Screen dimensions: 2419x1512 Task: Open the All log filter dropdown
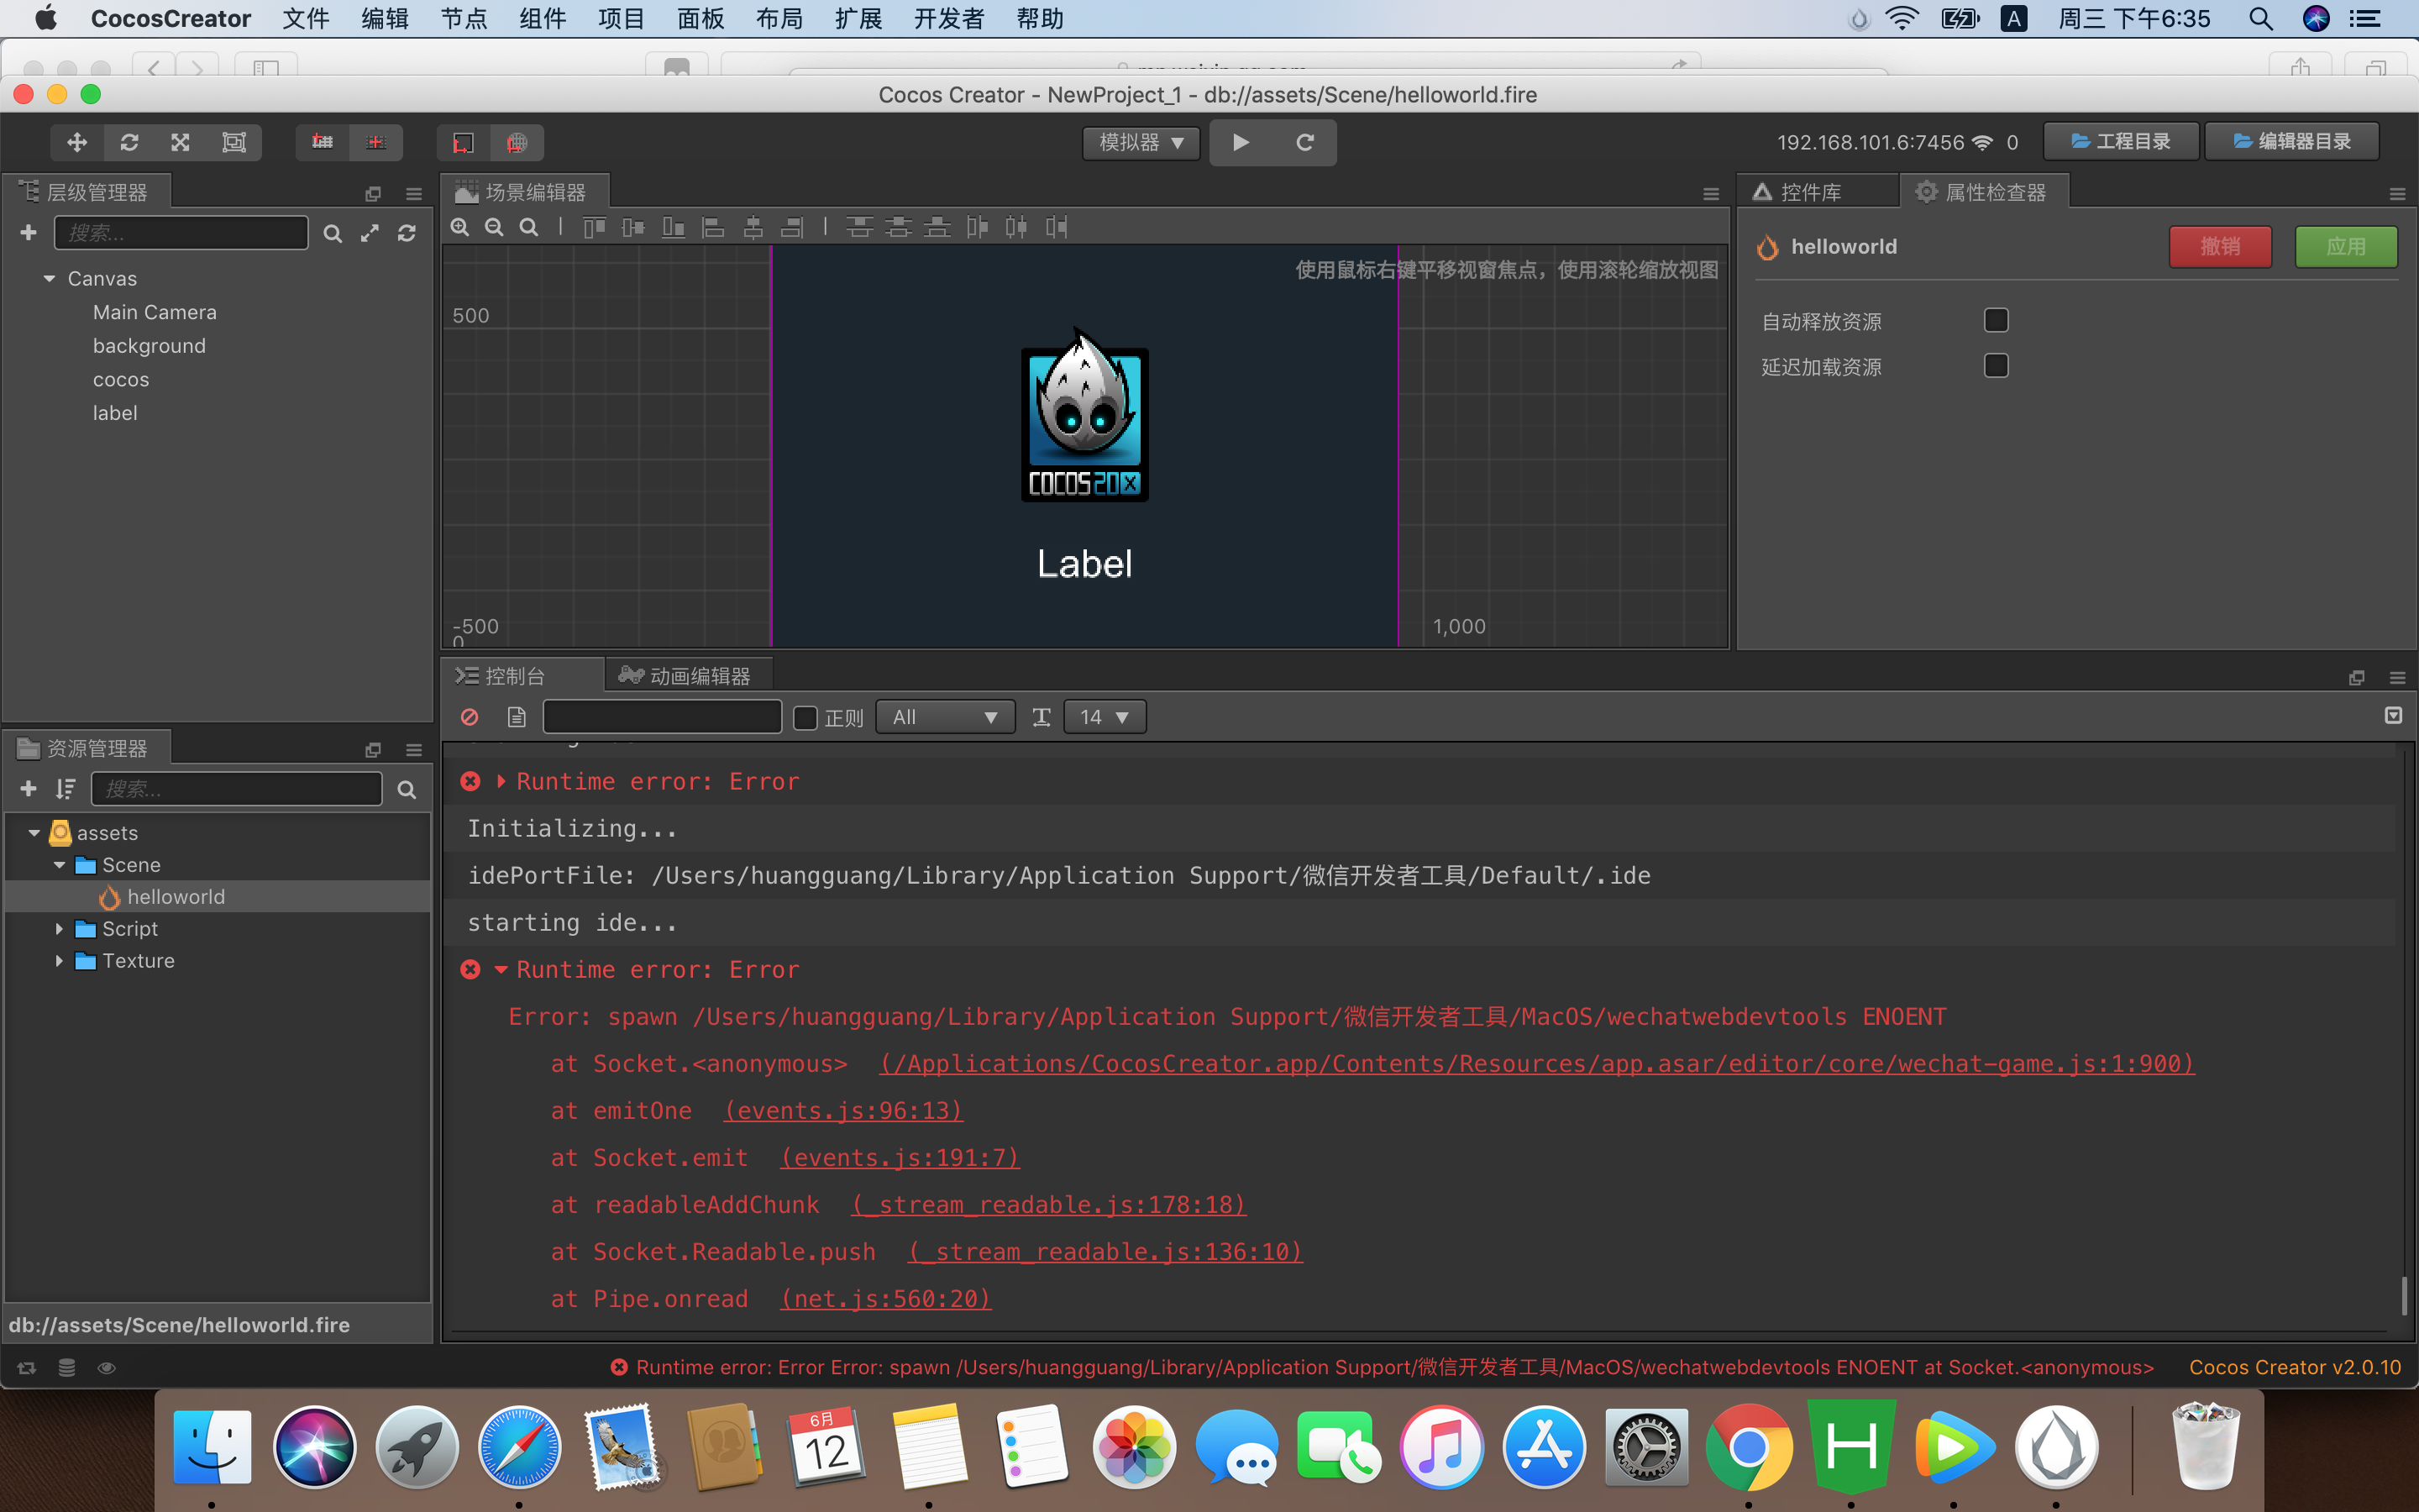(945, 717)
